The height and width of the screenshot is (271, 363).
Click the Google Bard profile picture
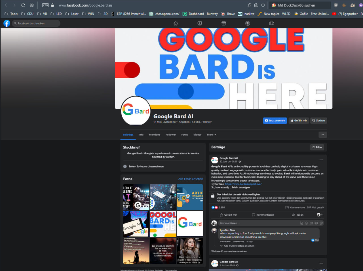(136, 111)
